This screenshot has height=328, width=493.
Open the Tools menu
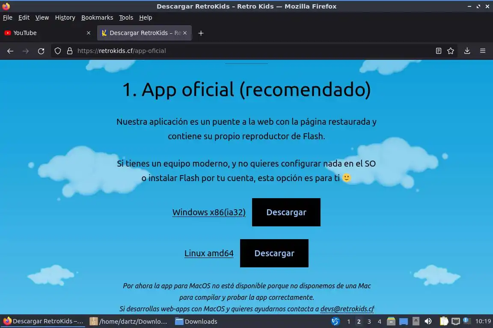[126, 18]
